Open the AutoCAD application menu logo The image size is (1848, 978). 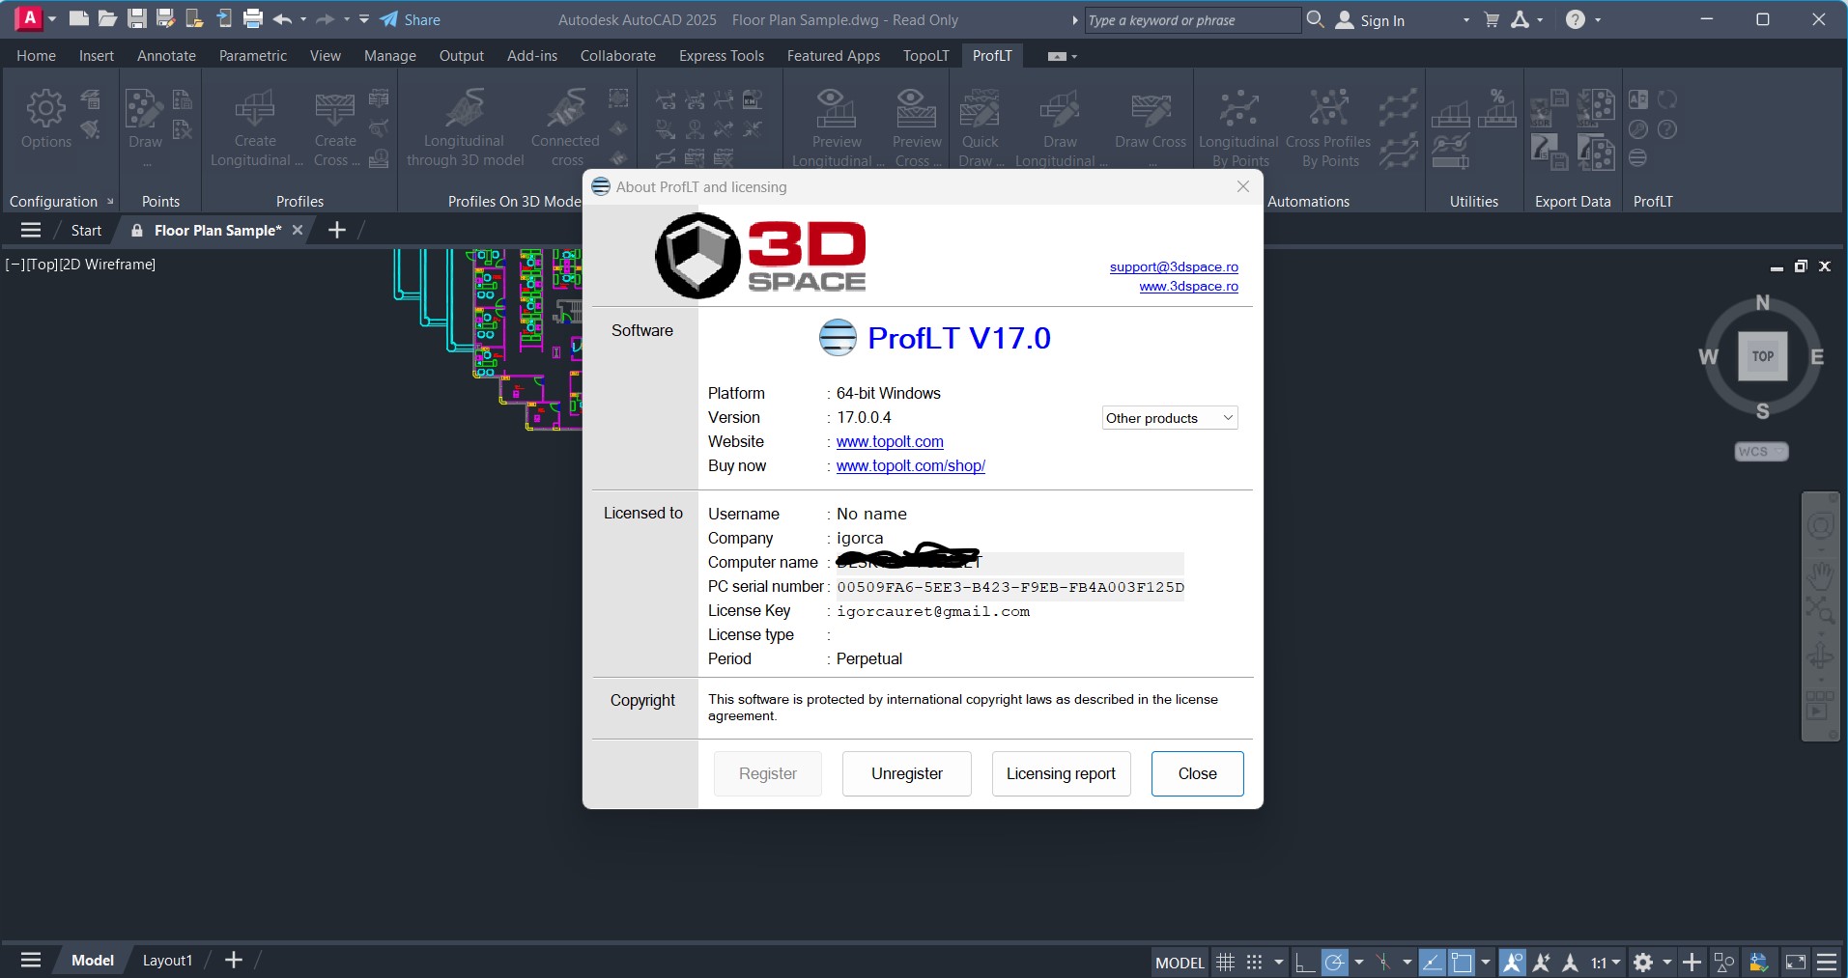[30, 18]
